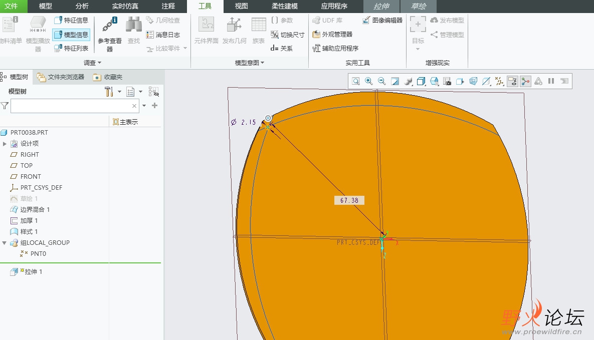Click the 特征信息 button

click(x=71, y=21)
